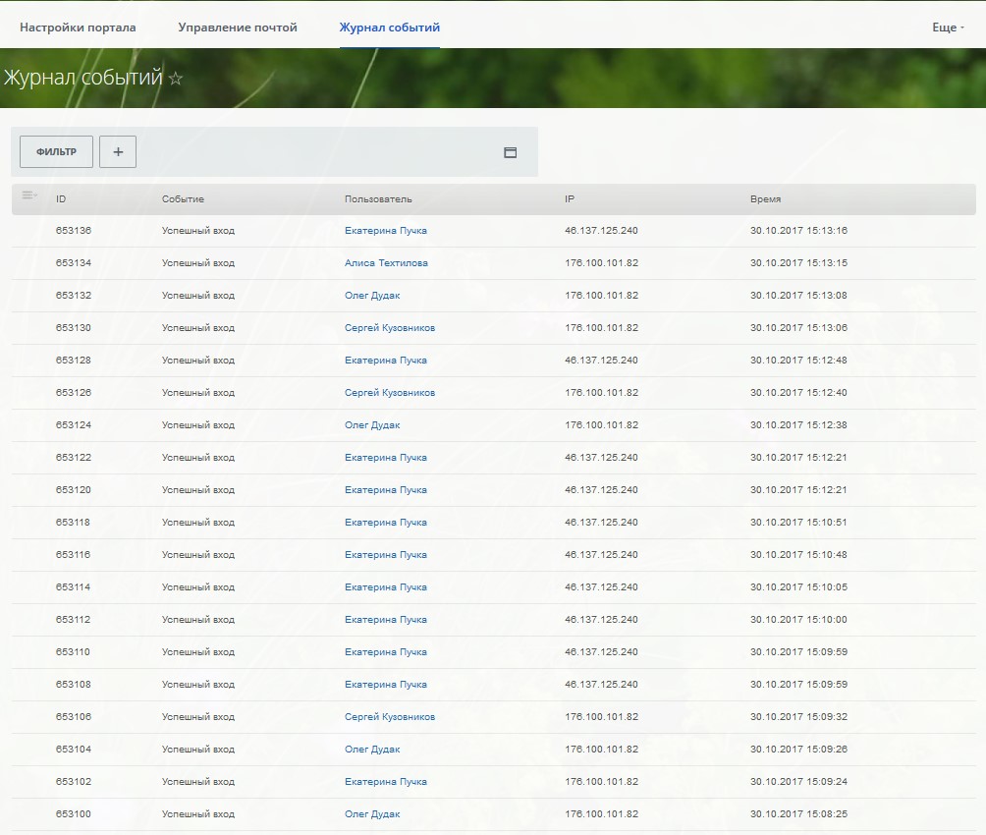Screen dimensions: 986x835
Task: Sort by the Событие column header
Action: [183, 198]
